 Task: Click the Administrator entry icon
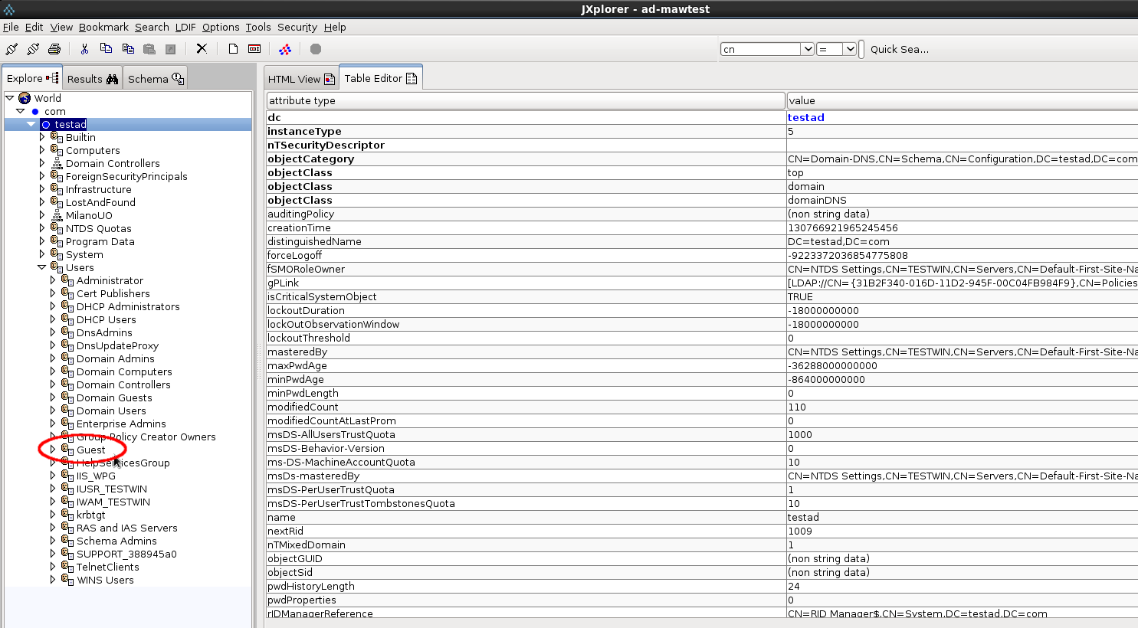67,280
